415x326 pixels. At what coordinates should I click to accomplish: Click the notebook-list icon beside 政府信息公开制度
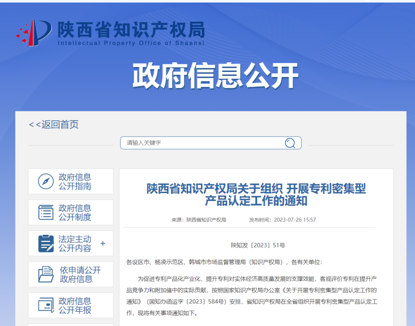point(46,212)
